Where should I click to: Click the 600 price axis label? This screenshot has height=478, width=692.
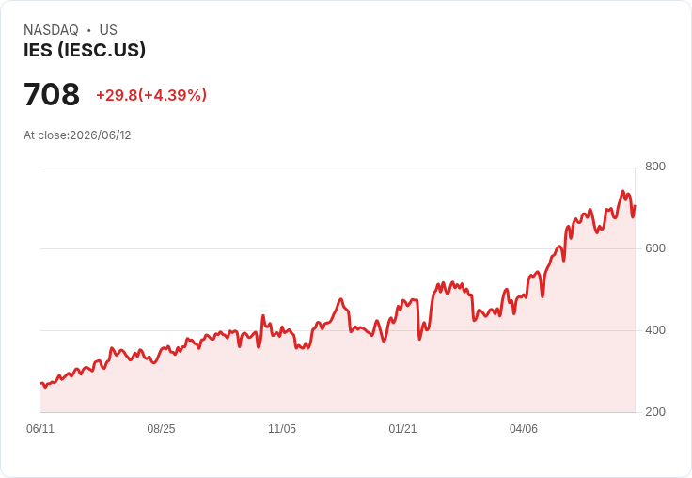[x=655, y=248]
